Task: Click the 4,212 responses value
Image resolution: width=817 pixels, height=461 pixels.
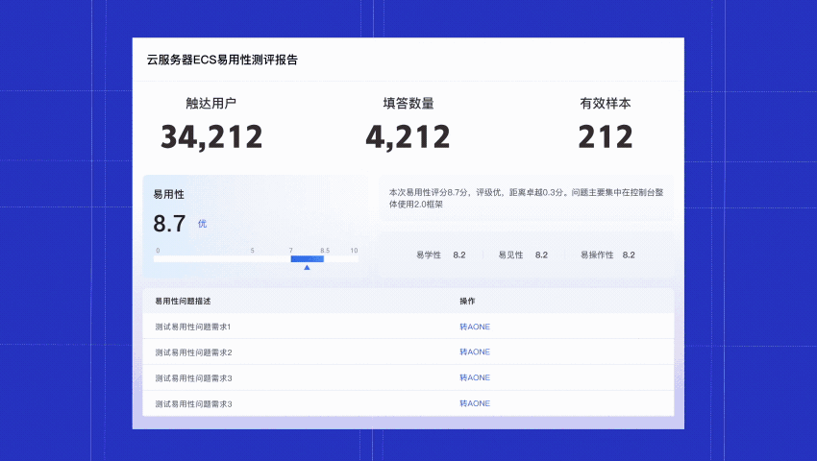Action: tap(408, 136)
